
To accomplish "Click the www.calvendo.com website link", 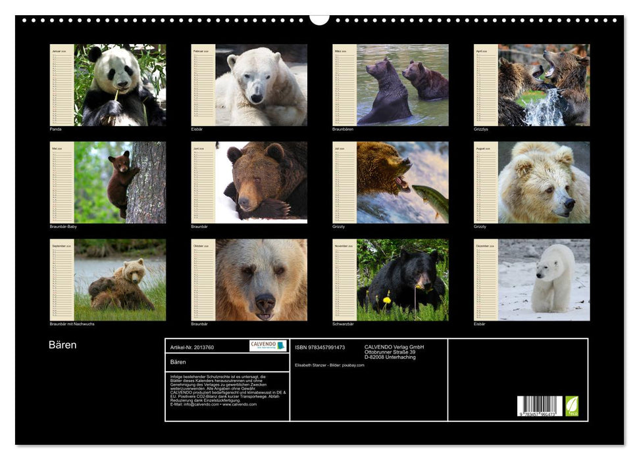I will [240, 404].
